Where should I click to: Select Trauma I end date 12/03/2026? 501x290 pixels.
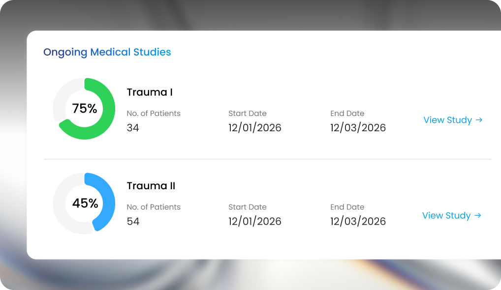pyautogui.click(x=358, y=128)
